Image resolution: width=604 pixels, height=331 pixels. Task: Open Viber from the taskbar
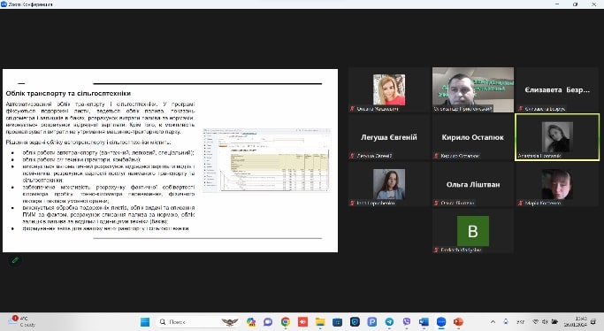[x=407, y=322]
